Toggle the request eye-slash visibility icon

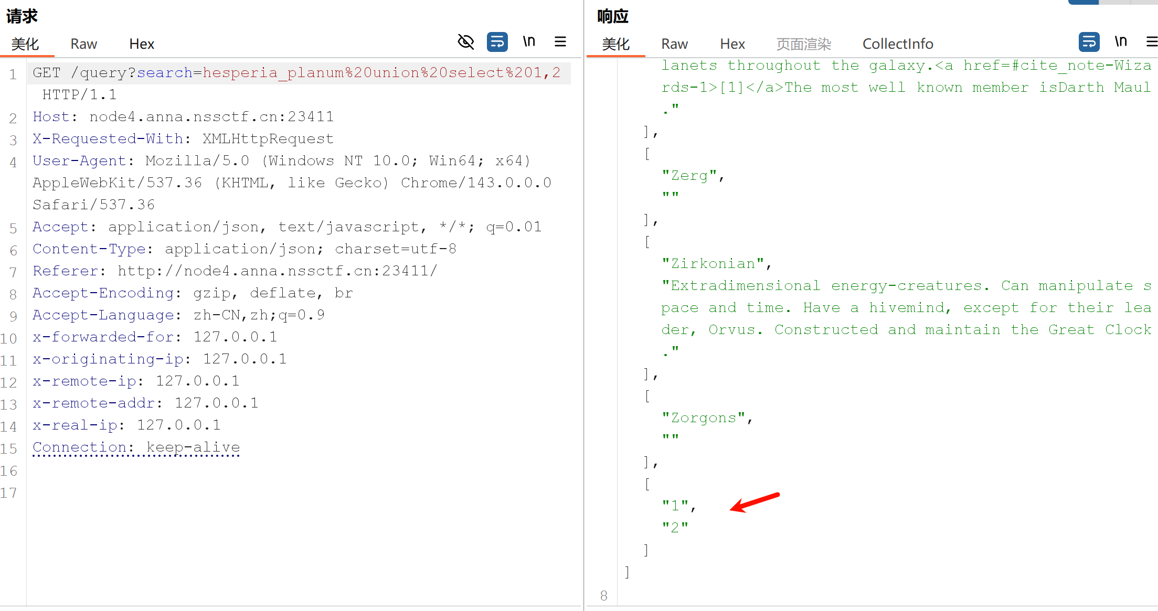point(465,41)
